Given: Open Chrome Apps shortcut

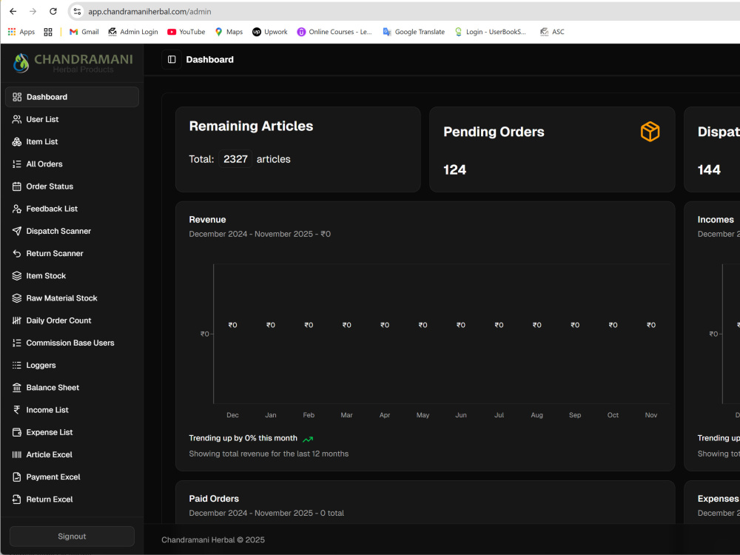Looking at the screenshot, I should click(x=21, y=32).
